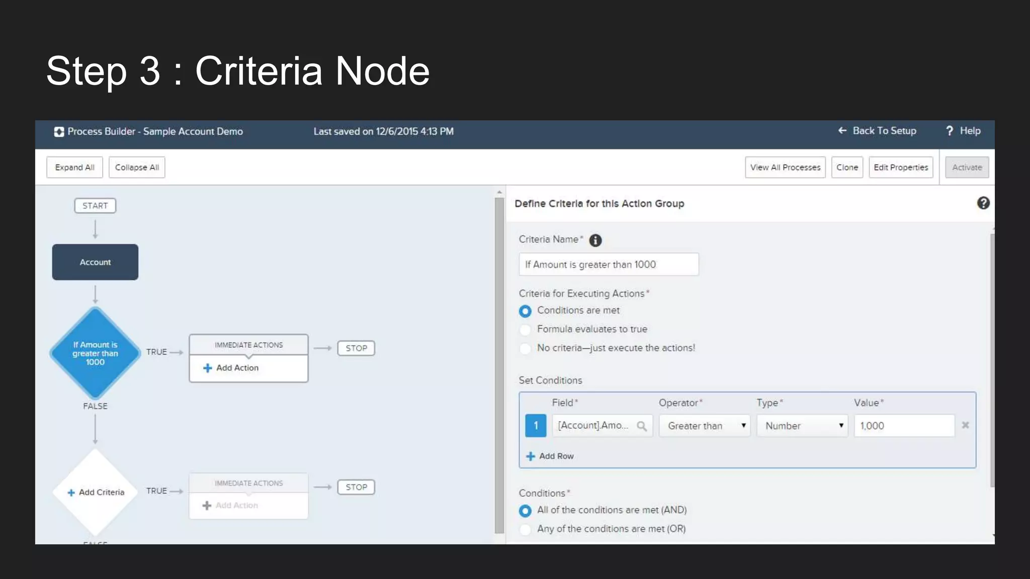Select the blue criteria diamond node
This screenshot has height=579, width=1030.
coord(95,353)
